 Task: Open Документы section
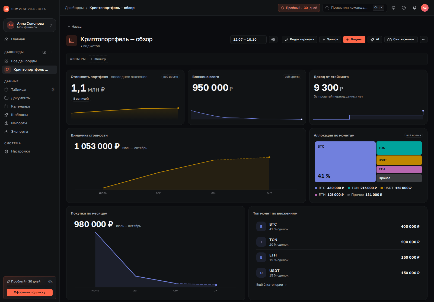coord(30,98)
